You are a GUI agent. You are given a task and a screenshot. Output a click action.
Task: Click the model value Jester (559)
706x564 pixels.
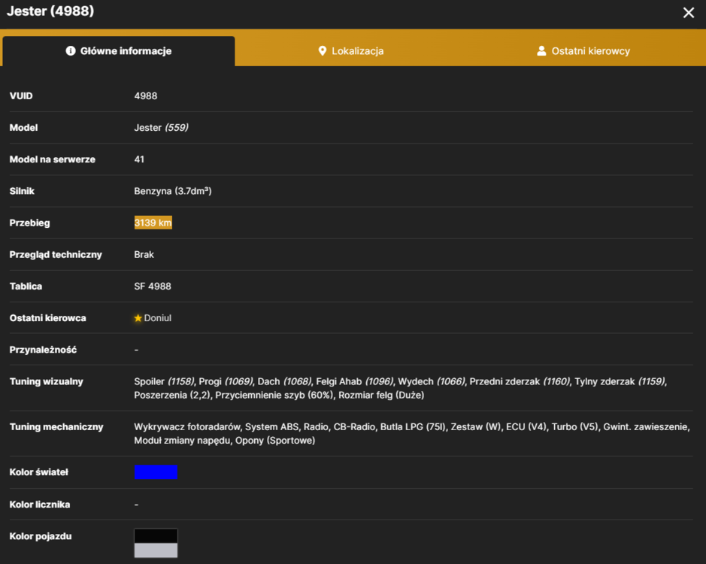click(x=161, y=128)
